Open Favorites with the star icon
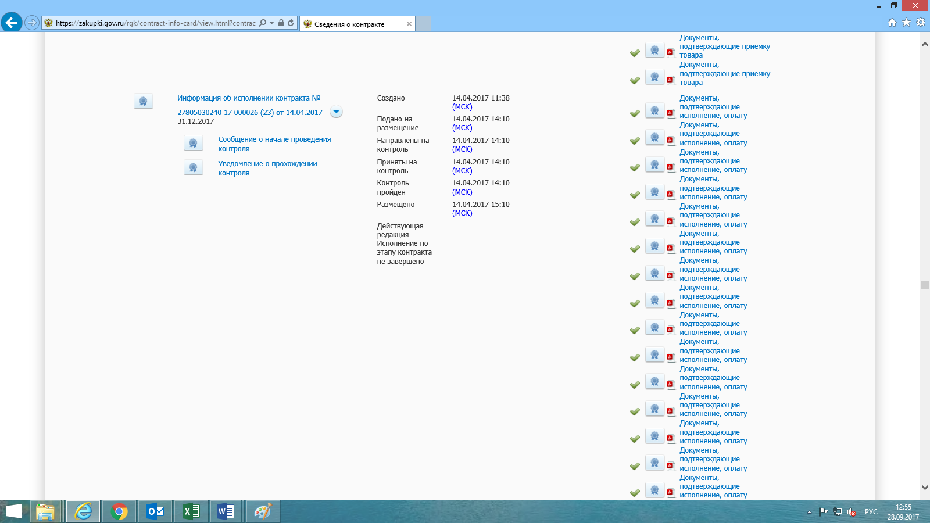930x523 pixels. 906,23
